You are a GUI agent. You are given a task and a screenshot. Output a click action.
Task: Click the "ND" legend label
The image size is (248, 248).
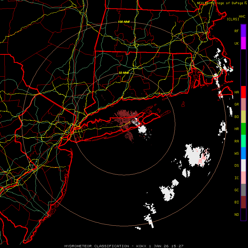[236, 215]
